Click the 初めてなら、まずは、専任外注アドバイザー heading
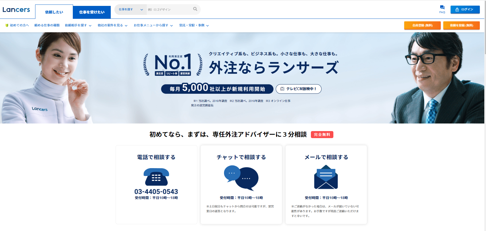The height and width of the screenshot is (231, 486). pos(228,134)
